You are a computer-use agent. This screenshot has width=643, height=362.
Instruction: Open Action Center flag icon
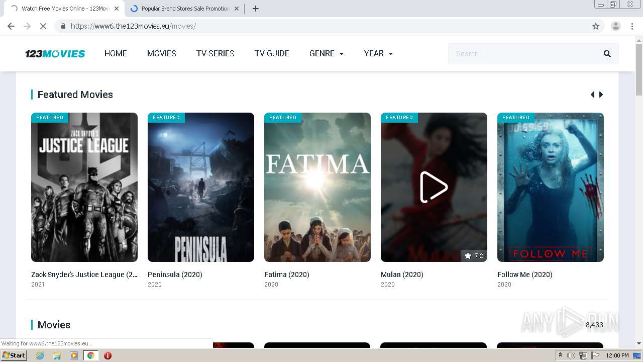pyautogui.click(x=595, y=355)
